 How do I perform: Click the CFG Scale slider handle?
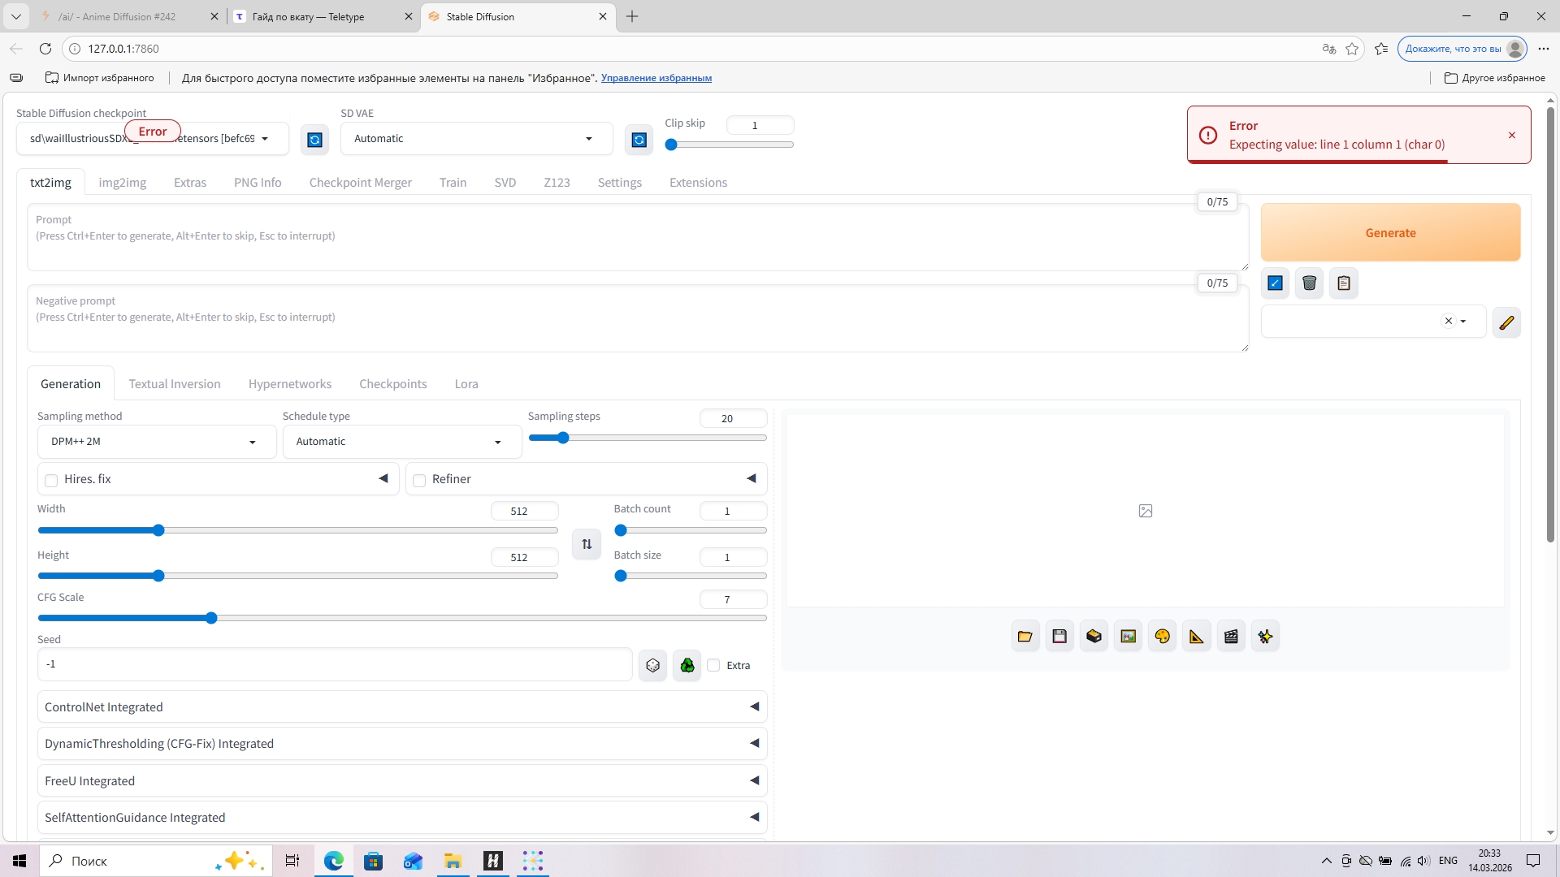[x=211, y=618]
